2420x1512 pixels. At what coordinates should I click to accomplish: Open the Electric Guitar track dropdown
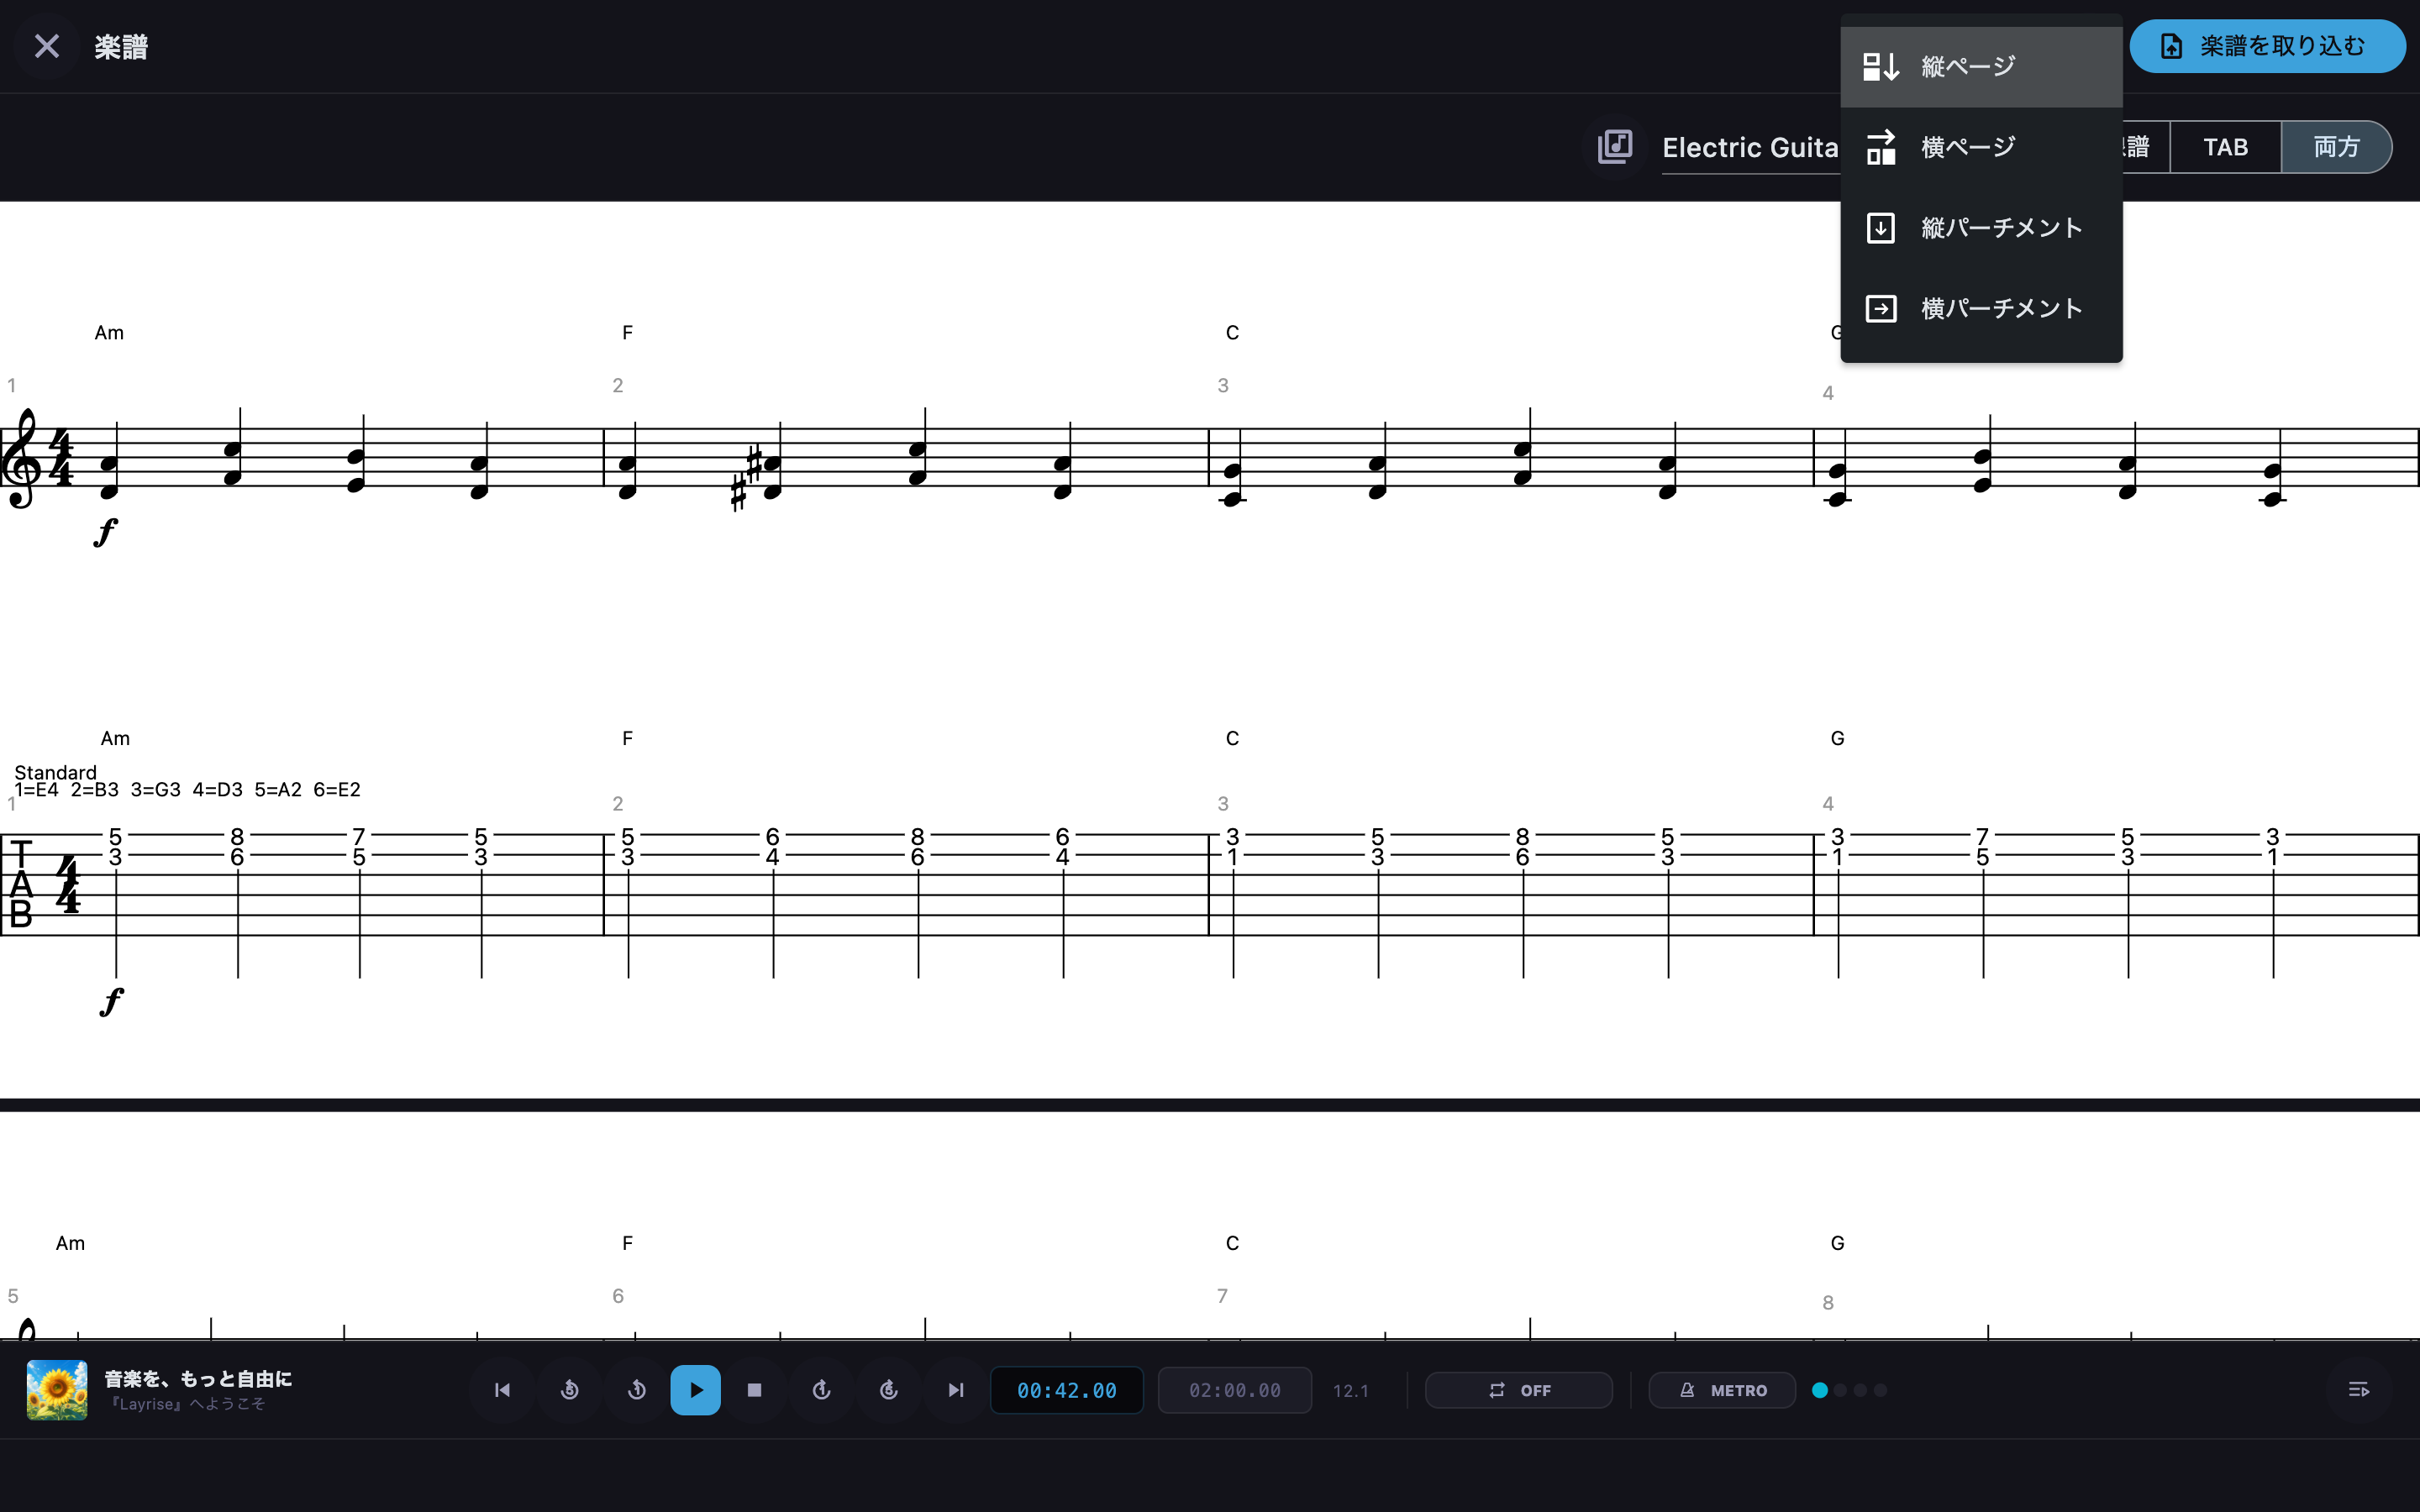pos(1750,148)
